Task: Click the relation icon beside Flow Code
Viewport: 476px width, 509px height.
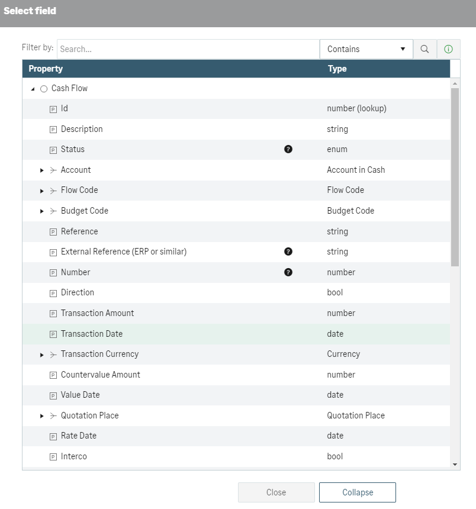Action: tap(53, 191)
